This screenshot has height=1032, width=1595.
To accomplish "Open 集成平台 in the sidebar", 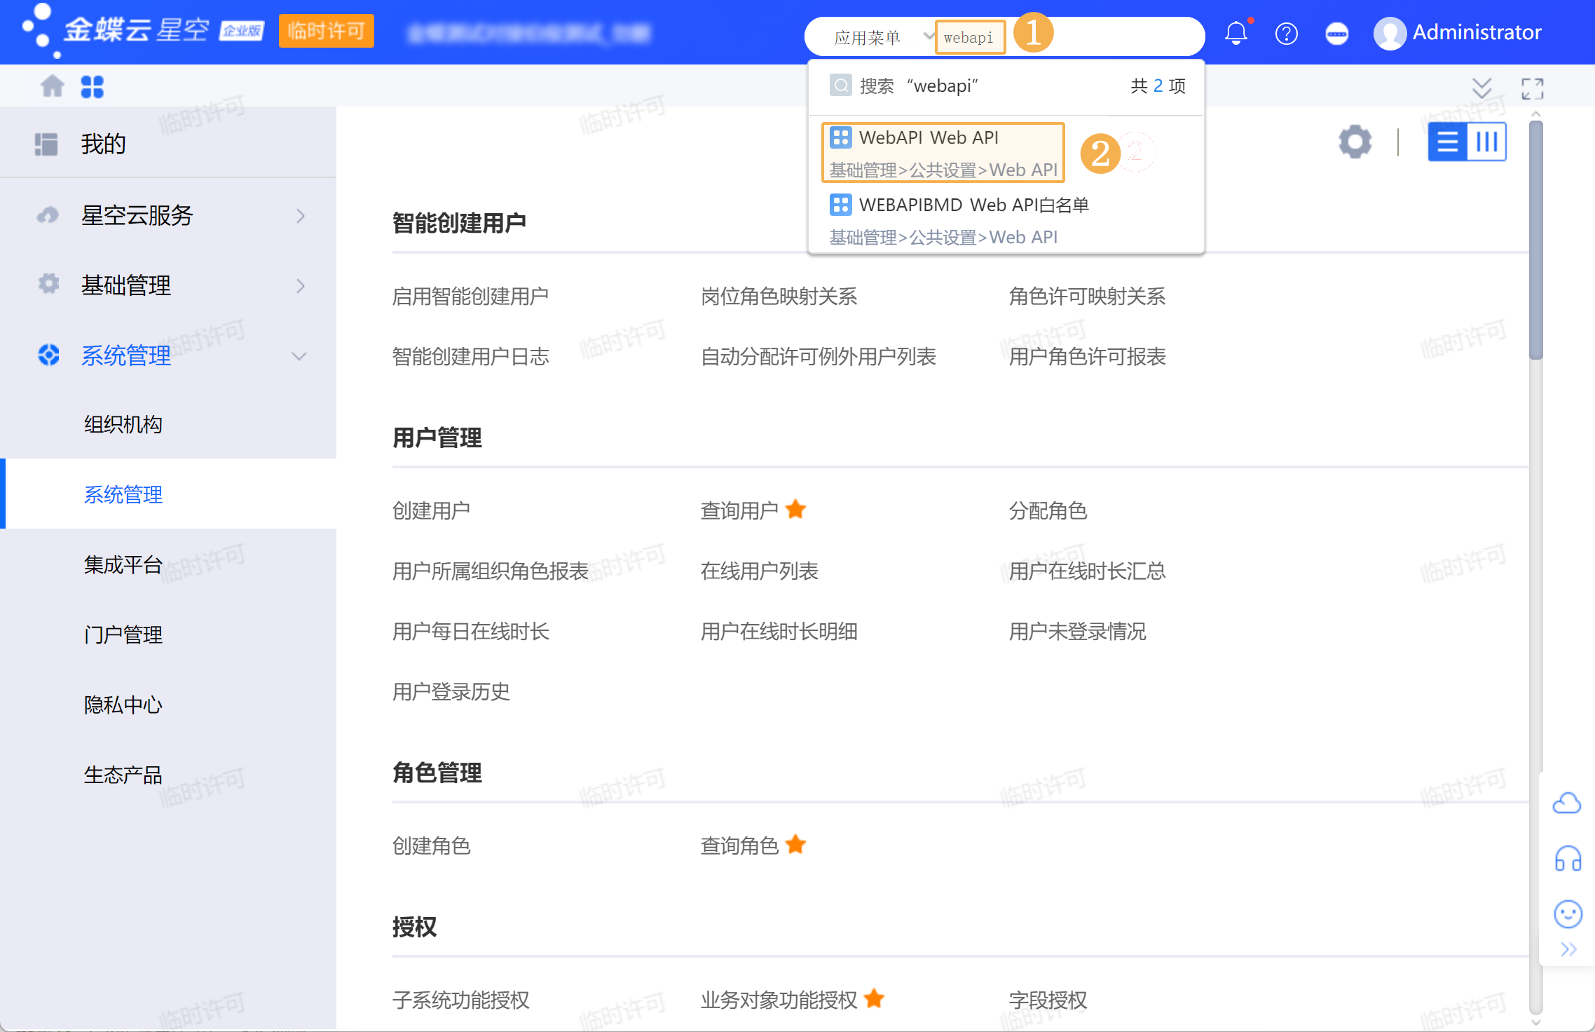I will (123, 564).
